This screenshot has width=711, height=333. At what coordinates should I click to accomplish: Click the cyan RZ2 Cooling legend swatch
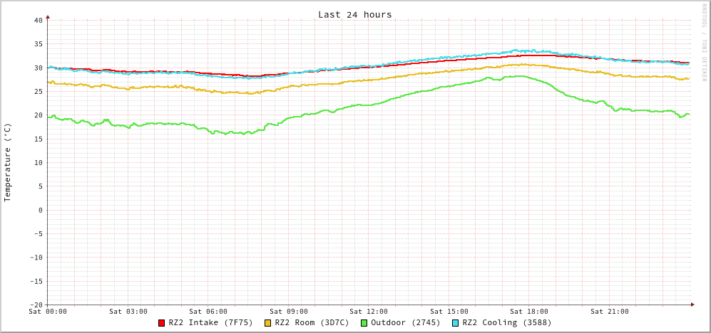(x=456, y=323)
